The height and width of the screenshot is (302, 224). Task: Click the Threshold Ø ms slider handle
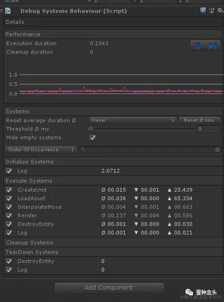pyautogui.click(x=91, y=129)
